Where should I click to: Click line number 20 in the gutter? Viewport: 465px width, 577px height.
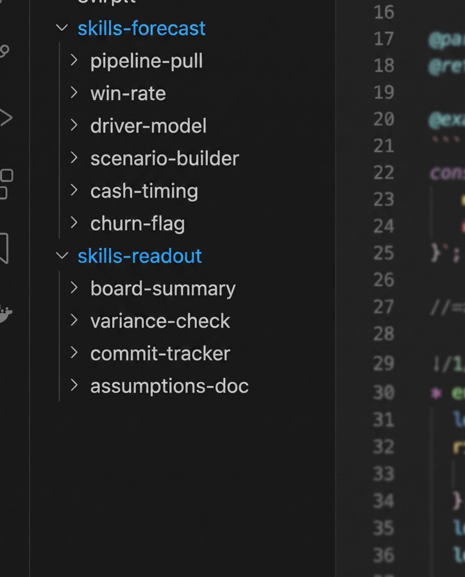(x=384, y=119)
